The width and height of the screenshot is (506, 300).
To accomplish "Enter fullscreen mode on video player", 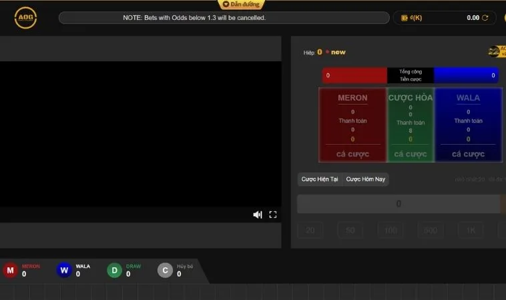I will pos(272,214).
